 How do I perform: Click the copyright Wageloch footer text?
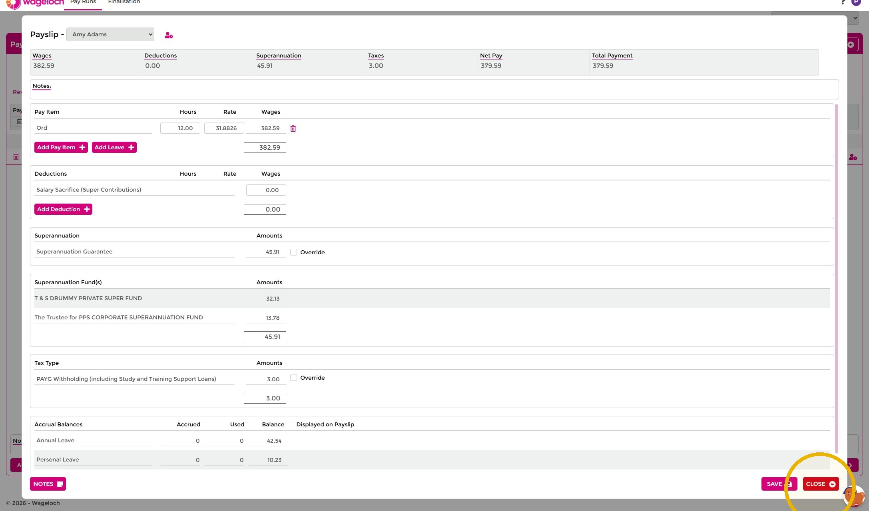33,503
